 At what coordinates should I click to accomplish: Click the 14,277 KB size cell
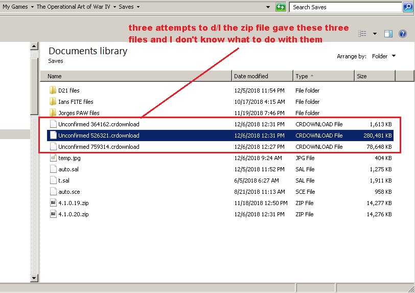point(379,203)
